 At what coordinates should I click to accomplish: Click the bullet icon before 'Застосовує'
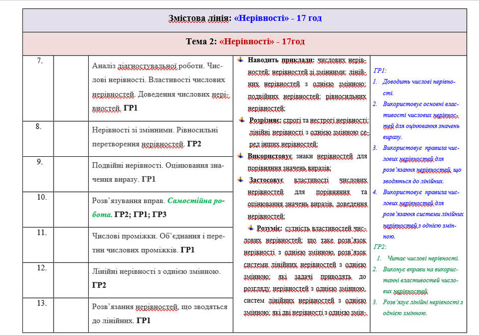[241, 180]
